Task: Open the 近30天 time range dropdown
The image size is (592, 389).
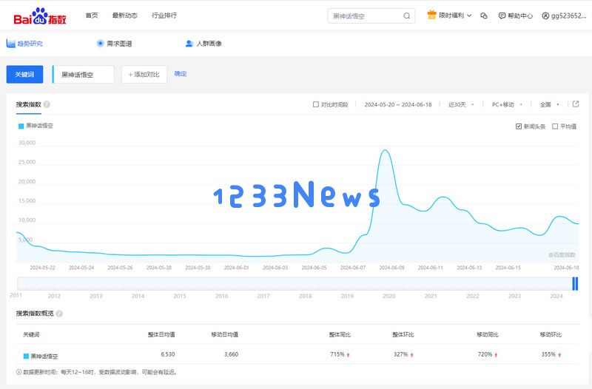Action: 461,104
